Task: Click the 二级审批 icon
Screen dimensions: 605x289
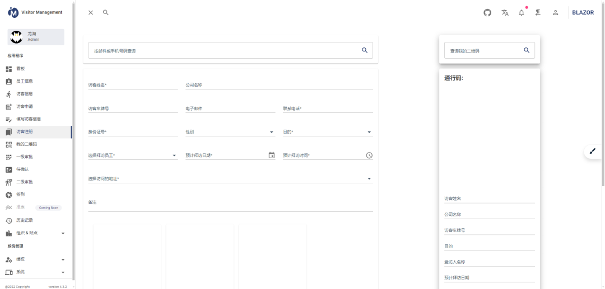Action: [9, 182]
